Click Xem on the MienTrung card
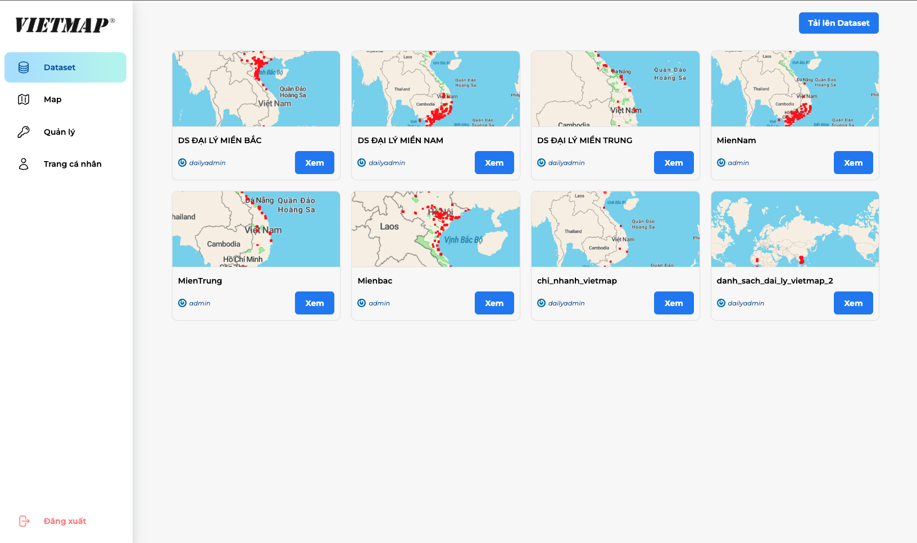Viewport: 917px width, 543px height. click(x=315, y=303)
